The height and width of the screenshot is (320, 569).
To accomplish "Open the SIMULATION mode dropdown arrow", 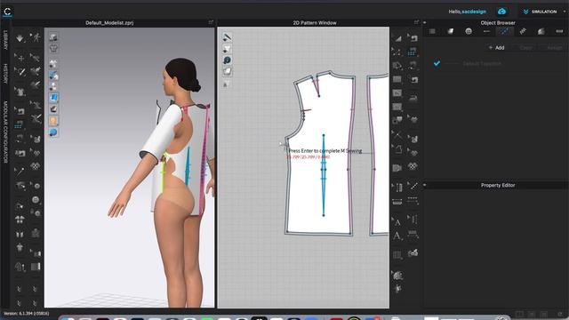I will (565, 12).
